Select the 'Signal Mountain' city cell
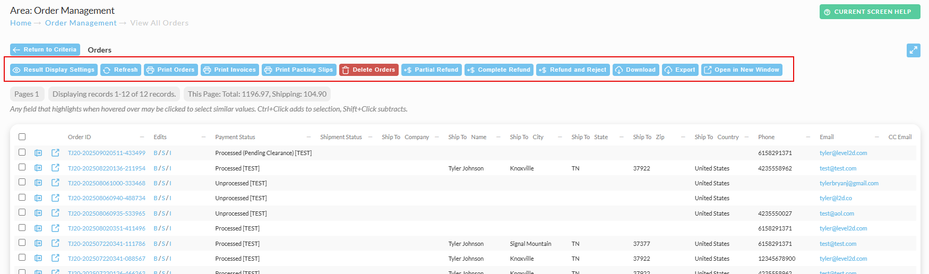Image resolution: width=929 pixels, height=274 pixels. (530, 244)
